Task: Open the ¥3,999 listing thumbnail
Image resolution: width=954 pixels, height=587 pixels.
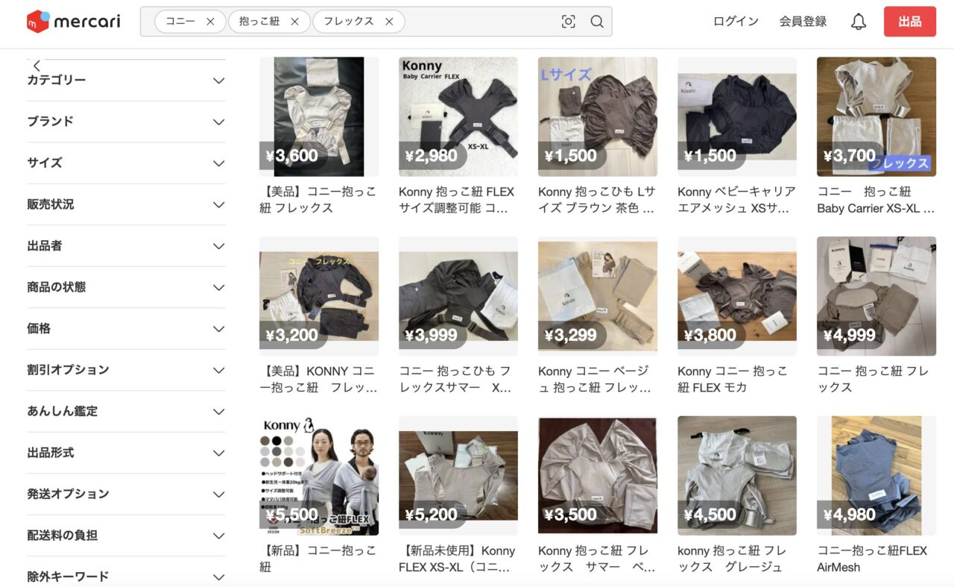Action: [x=458, y=296]
